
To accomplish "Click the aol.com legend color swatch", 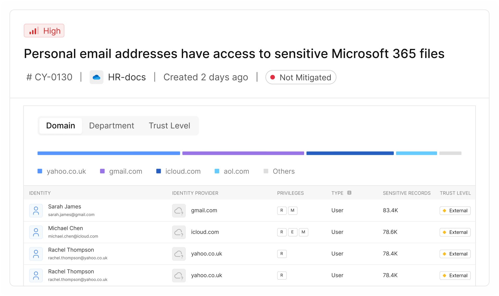I will pyautogui.click(x=217, y=171).
